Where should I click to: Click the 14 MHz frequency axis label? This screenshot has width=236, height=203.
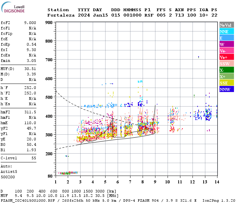coord(217,182)
